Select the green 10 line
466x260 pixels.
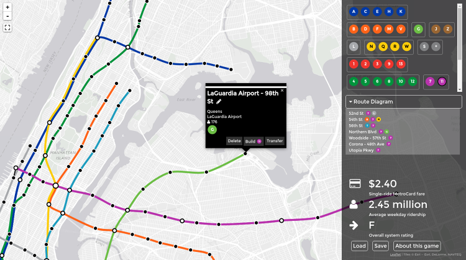pyautogui.click(x=401, y=82)
